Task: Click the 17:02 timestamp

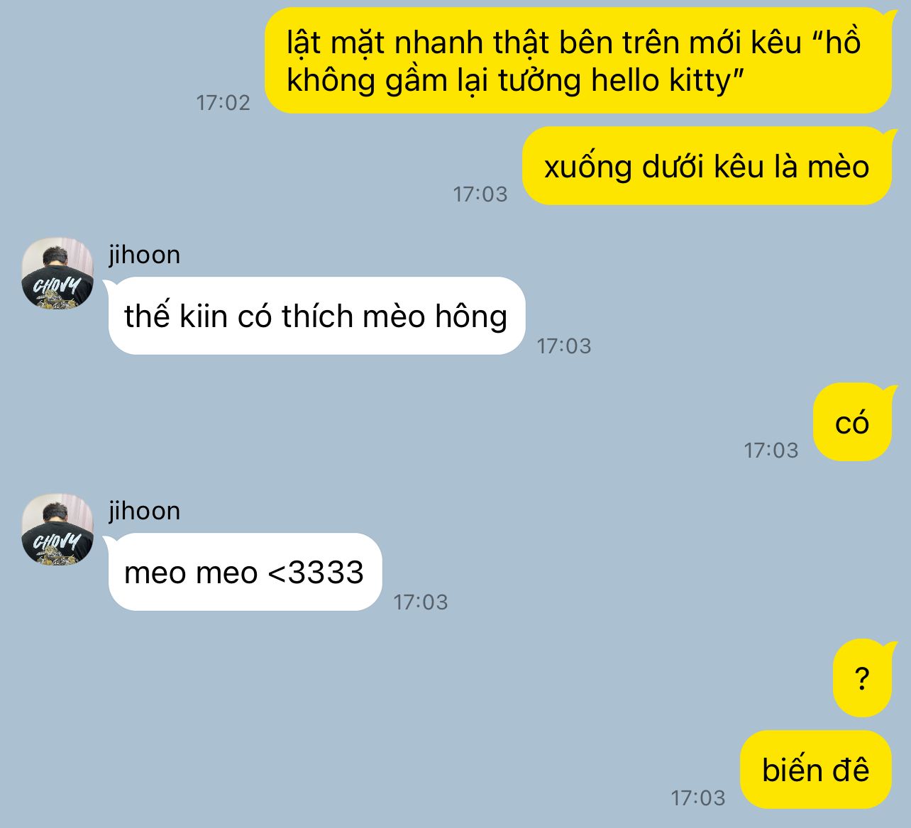Action: point(223,103)
